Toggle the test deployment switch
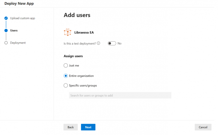Image resolution: width=218 pixels, height=135 pixels. (112, 43)
